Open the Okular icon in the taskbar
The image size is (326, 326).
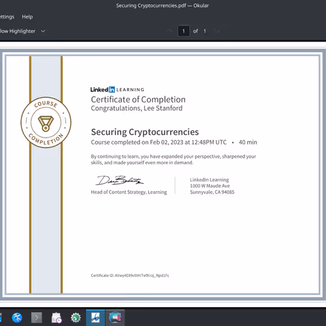95,318
